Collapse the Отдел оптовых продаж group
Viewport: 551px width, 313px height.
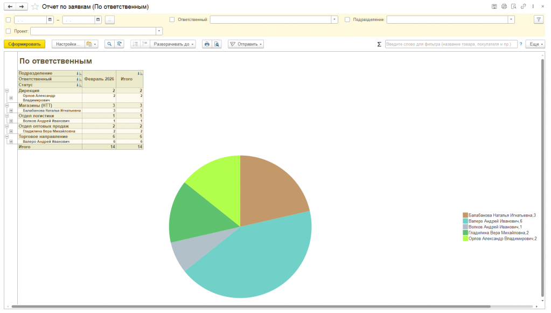[6, 126]
